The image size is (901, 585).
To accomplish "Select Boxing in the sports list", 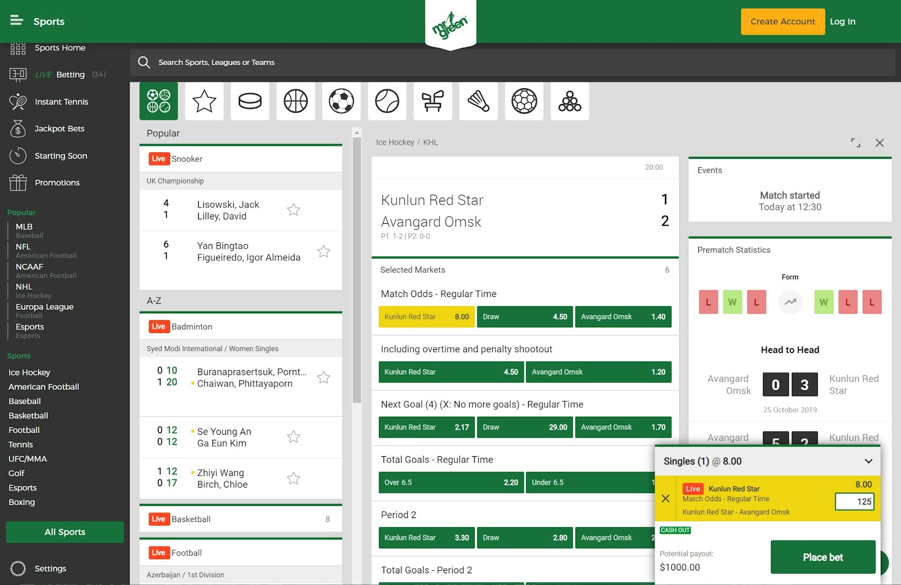I will [x=21, y=502].
